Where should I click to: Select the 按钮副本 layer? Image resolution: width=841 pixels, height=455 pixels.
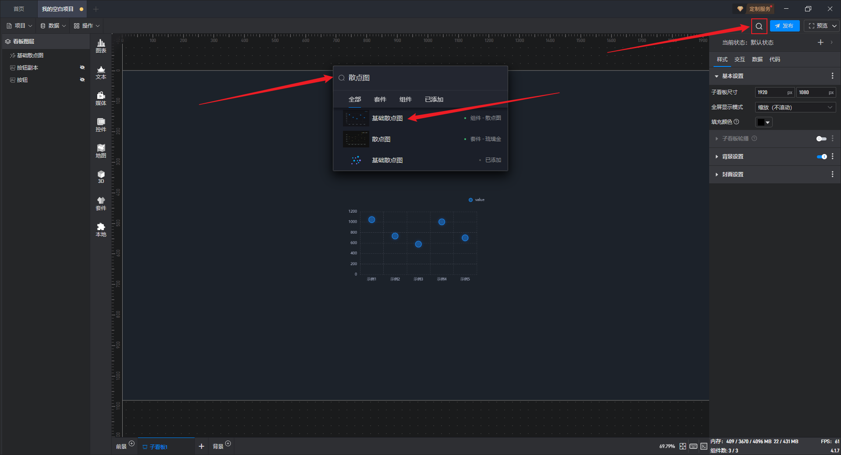46,68
